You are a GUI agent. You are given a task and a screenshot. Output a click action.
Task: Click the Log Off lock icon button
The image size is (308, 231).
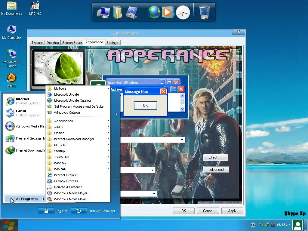pyautogui.click(x=46, y=211)
